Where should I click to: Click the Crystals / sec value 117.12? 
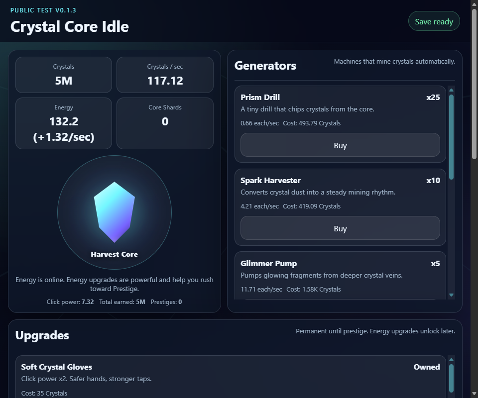tap(165, 81)
